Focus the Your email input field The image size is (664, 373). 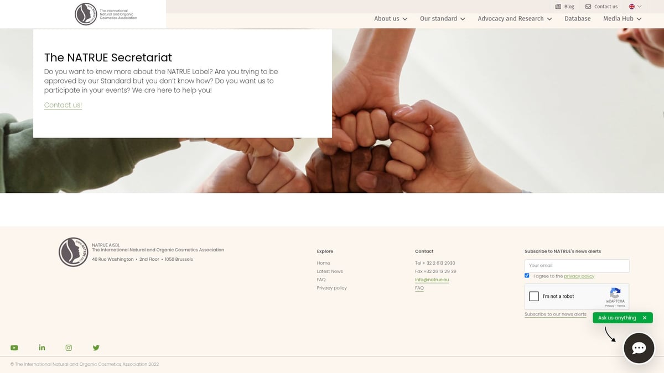pyautogui.click(x=577, y=266)
